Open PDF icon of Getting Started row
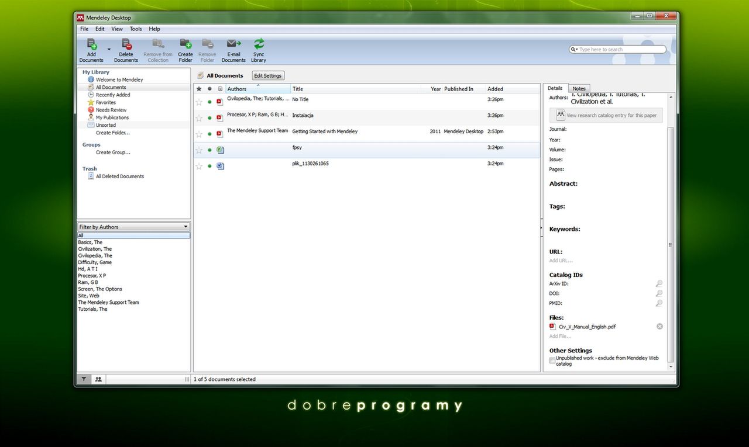The width and height of the screenshot is (749, 447). point(219,134)
